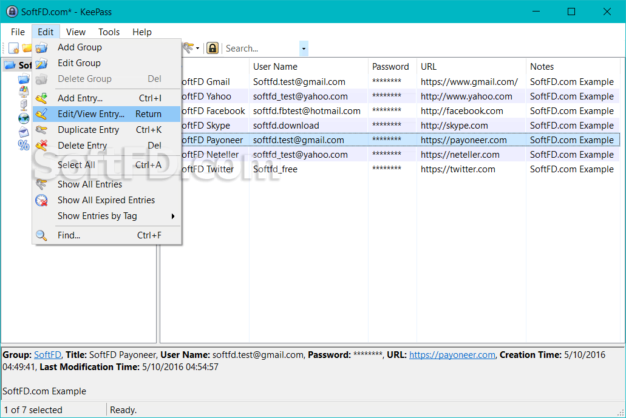Select the eMail envelope group icon in tree
The height and width of the screenshot is (418, 626).
(24, 132)
